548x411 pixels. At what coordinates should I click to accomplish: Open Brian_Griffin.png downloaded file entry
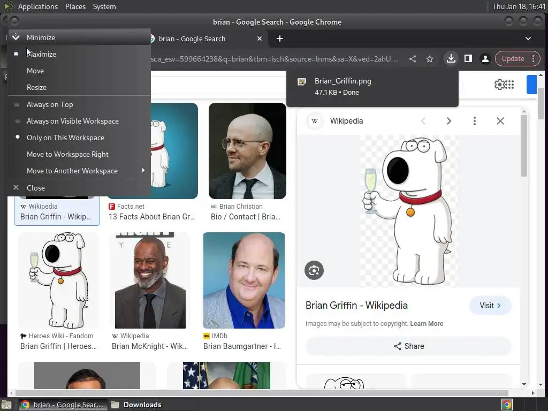pyautogui.click(x=372, y=87)
